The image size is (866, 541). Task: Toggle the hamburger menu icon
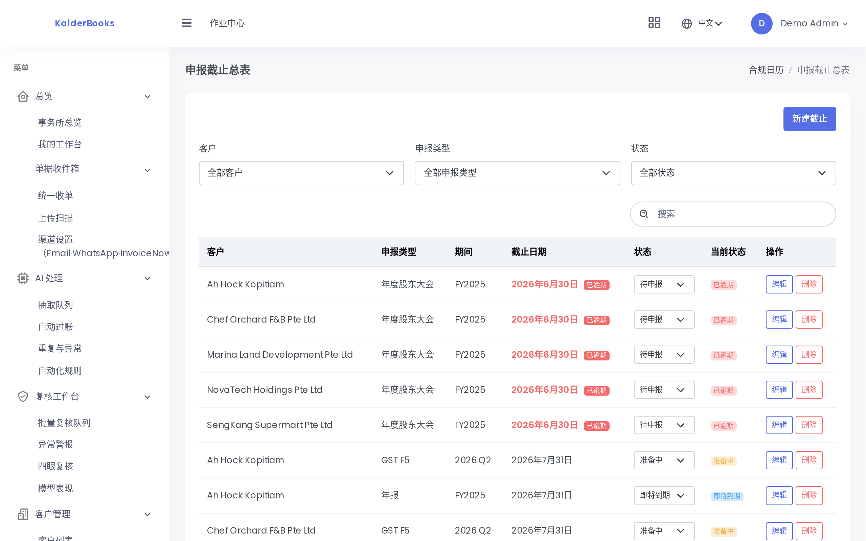point(186,23)
